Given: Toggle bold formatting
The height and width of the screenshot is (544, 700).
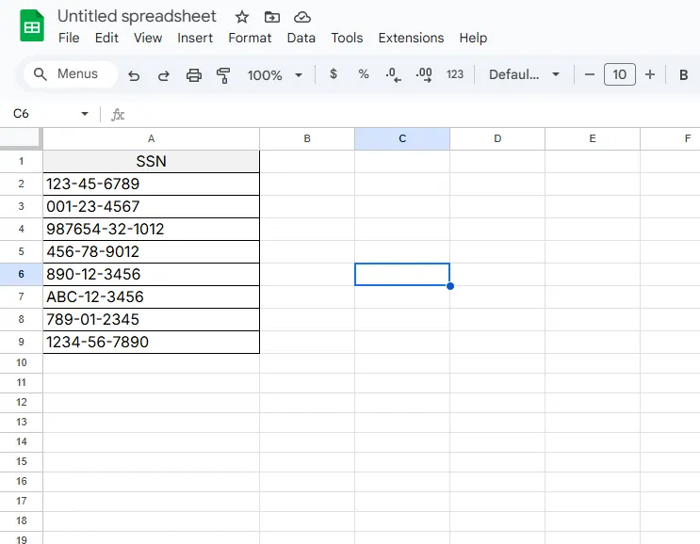Looking at the screenshot, I should point(683,74).
